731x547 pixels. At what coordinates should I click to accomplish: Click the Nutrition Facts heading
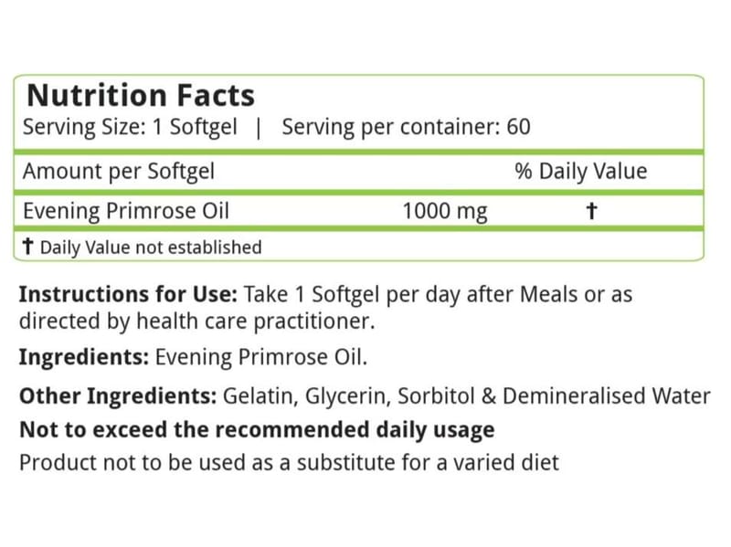[141, 96]
